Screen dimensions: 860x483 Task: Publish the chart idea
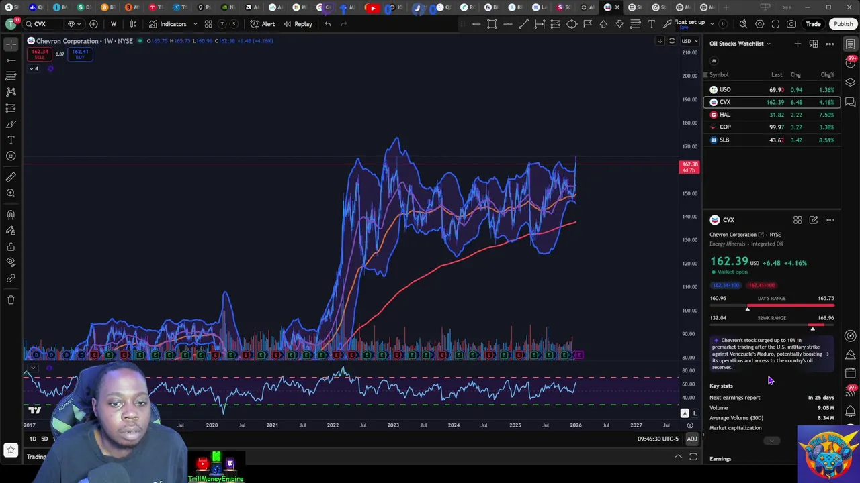[x=843, y=24]
